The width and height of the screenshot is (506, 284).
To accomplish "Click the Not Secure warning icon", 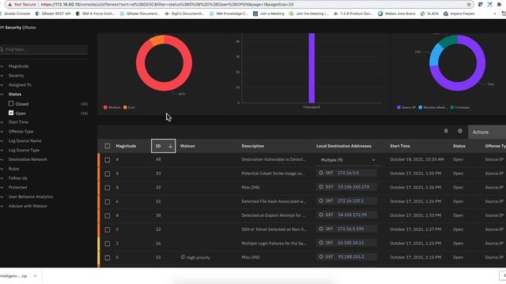I will click(x=10, y=5).
